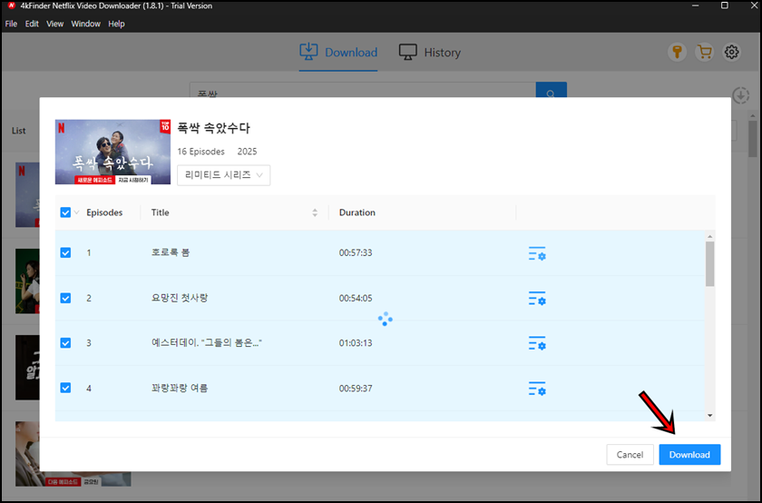Click the episode list scrollbar thumb
The image size is (762, 503).
pos(710,263)
